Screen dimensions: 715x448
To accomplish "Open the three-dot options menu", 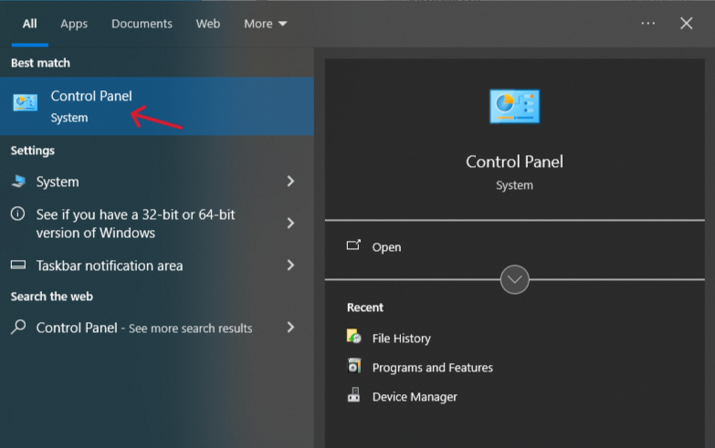I will (648, 23).
